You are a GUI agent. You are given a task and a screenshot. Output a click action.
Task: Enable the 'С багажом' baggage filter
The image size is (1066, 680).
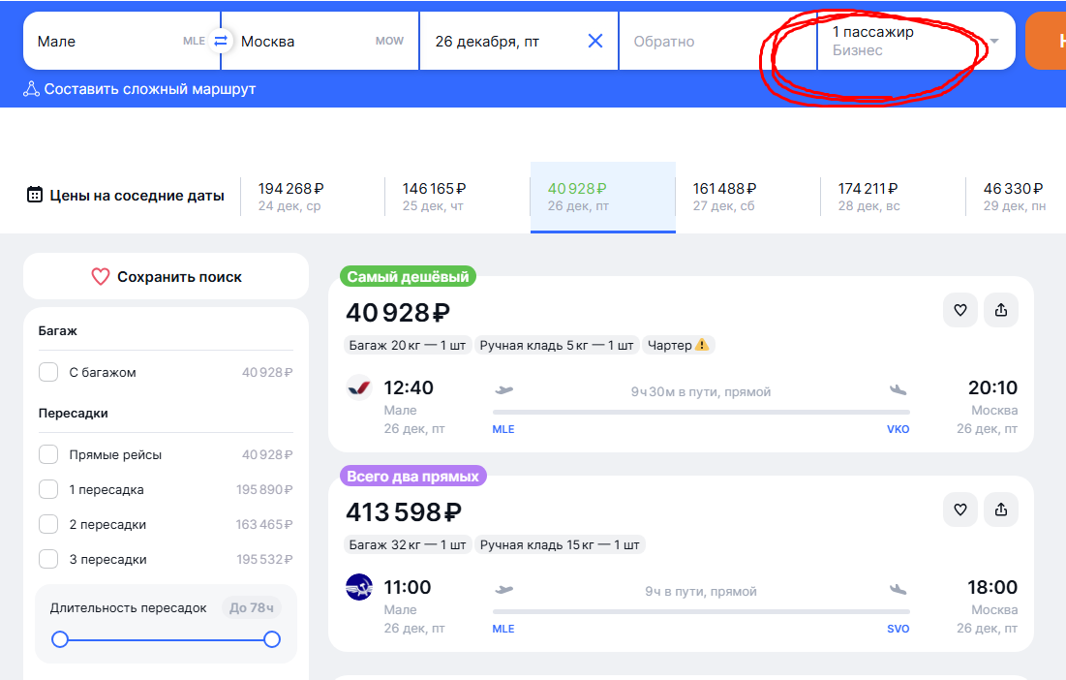[x=48, y=372]
